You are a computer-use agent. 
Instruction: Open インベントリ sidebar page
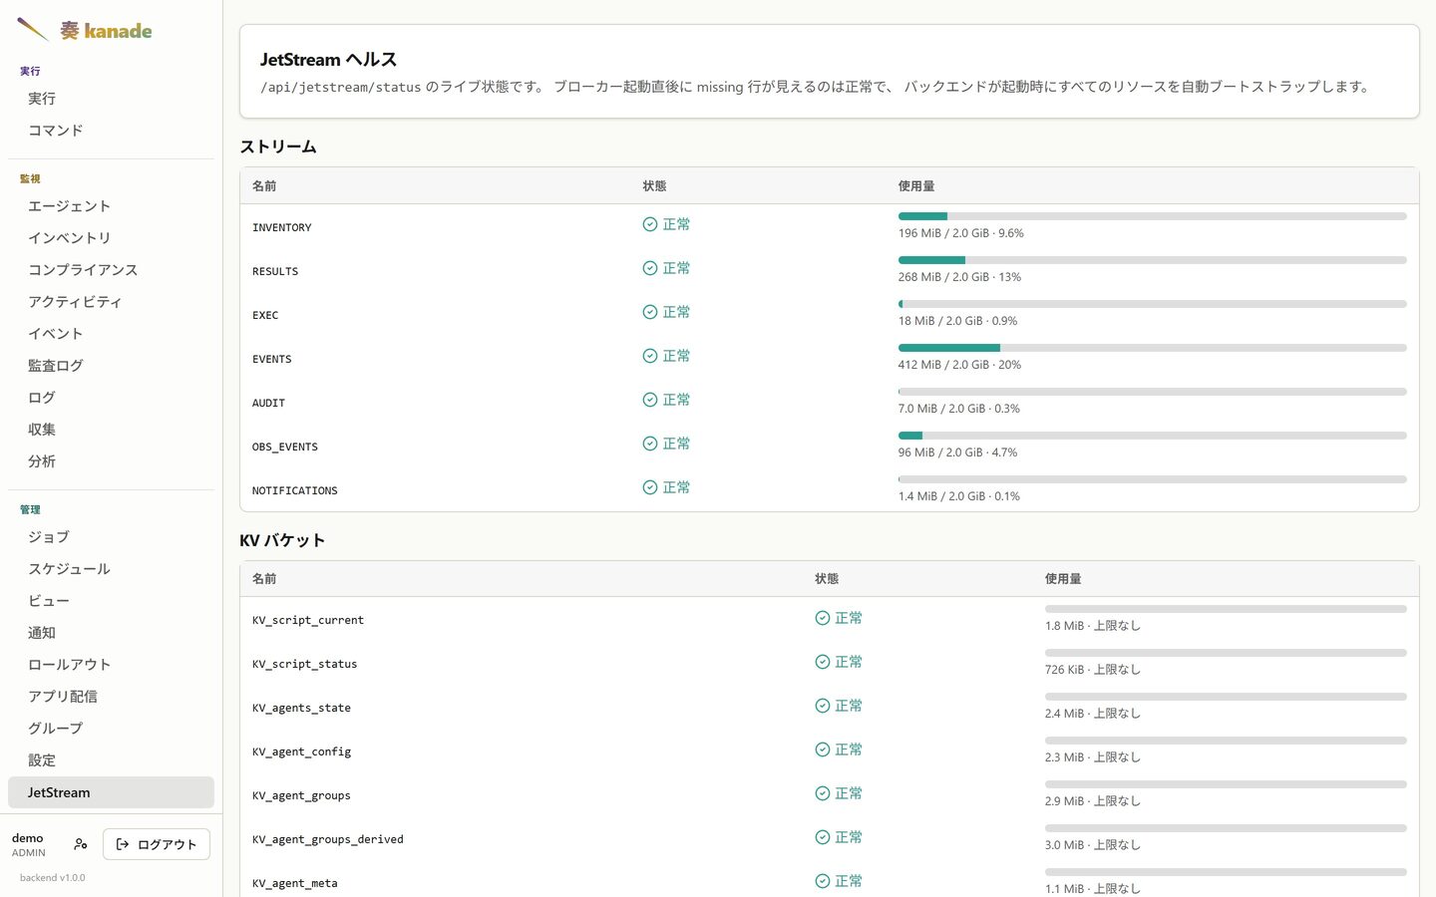[x=111, y=238]
